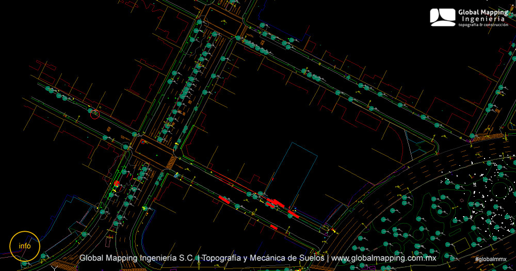Click the large red circle marker on left street
Image resolution: width=516 pixels, height=271 pixels.
click(x=94, y=114)
